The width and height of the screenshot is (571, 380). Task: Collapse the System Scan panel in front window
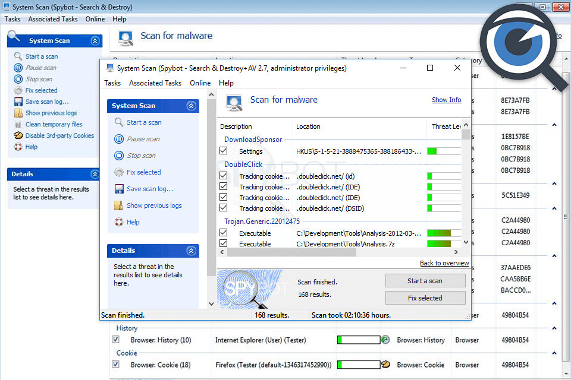[191, 106]
